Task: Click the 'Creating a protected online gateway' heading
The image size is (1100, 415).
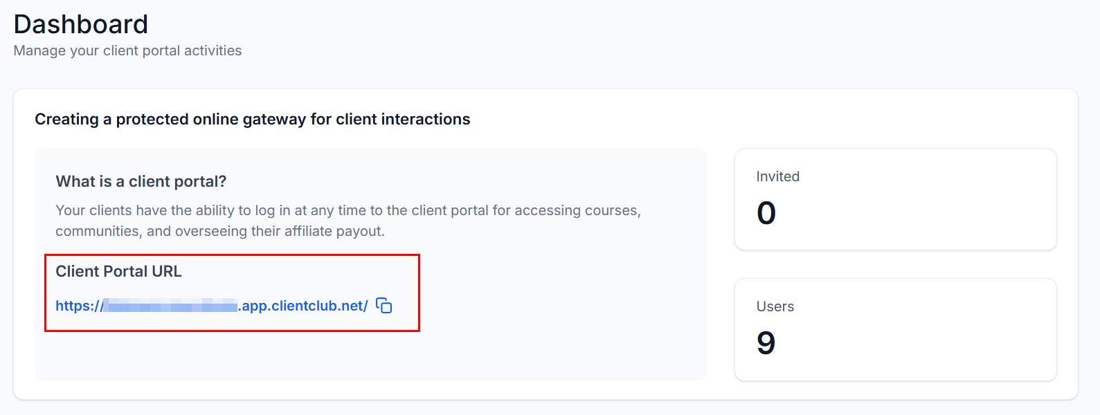Action: [x=252, y=119]
